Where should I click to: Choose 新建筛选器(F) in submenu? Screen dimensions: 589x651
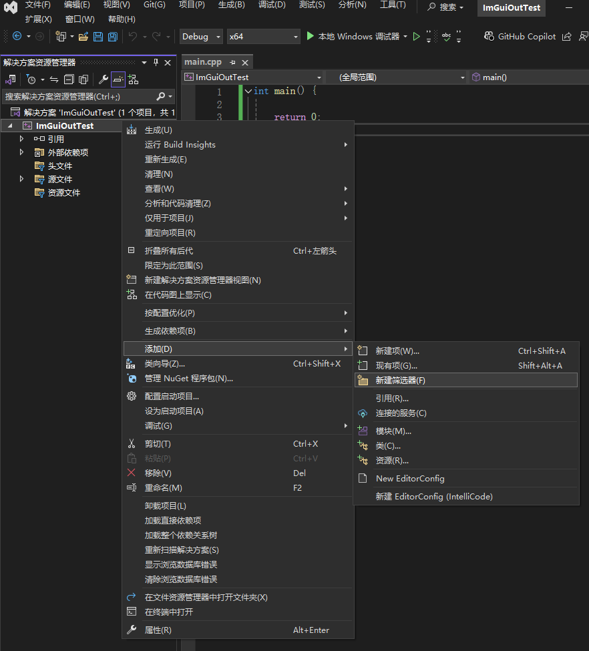[466, 381]
